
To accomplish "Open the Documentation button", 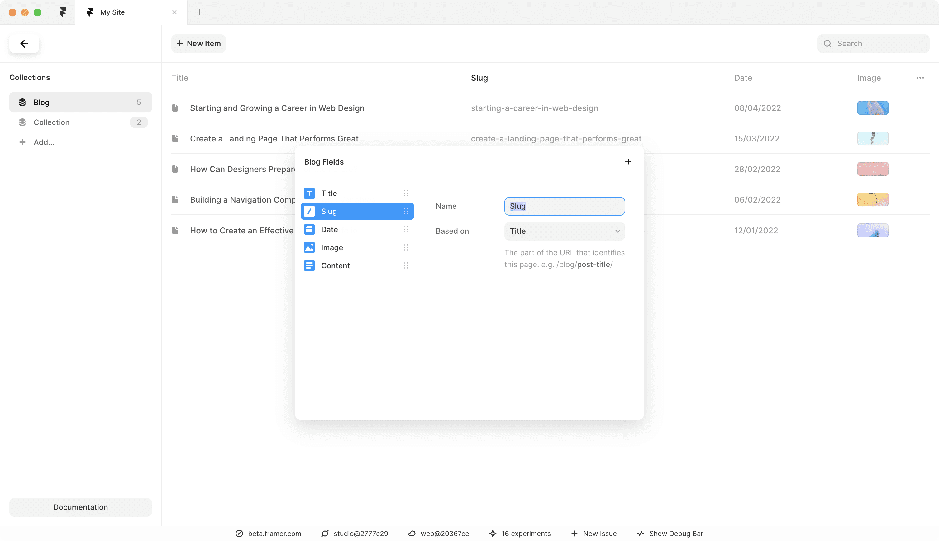I will tap(80, 507).
